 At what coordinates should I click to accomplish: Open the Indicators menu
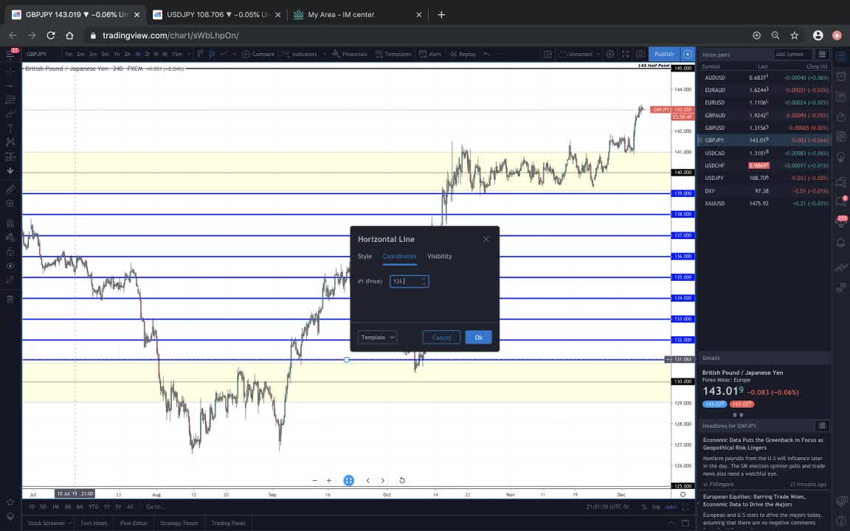pyautogui.click(x=300, y=54)
